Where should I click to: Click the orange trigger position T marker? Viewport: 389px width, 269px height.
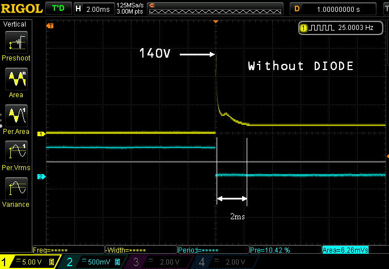50,26
